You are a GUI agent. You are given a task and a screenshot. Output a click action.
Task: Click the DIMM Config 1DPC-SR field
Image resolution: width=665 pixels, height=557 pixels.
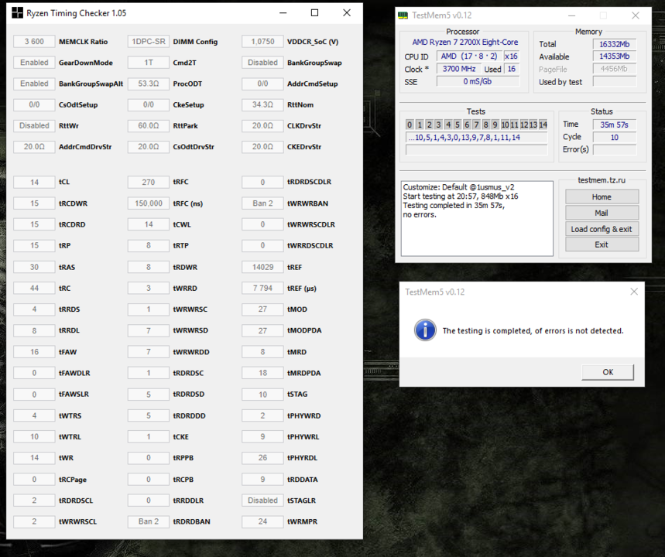149,42
